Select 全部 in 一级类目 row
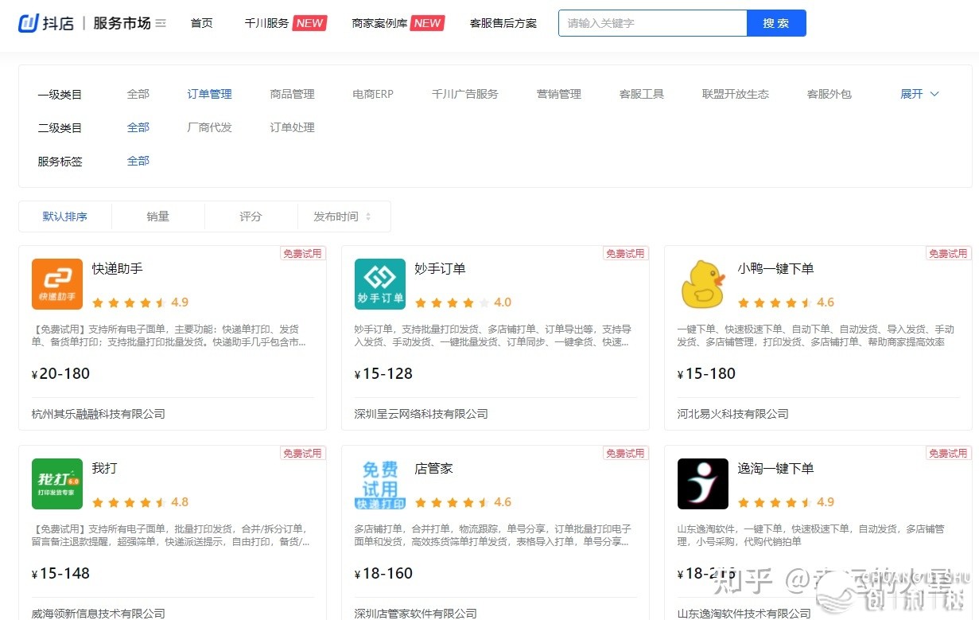979x620 pixels. pos(138,94)
